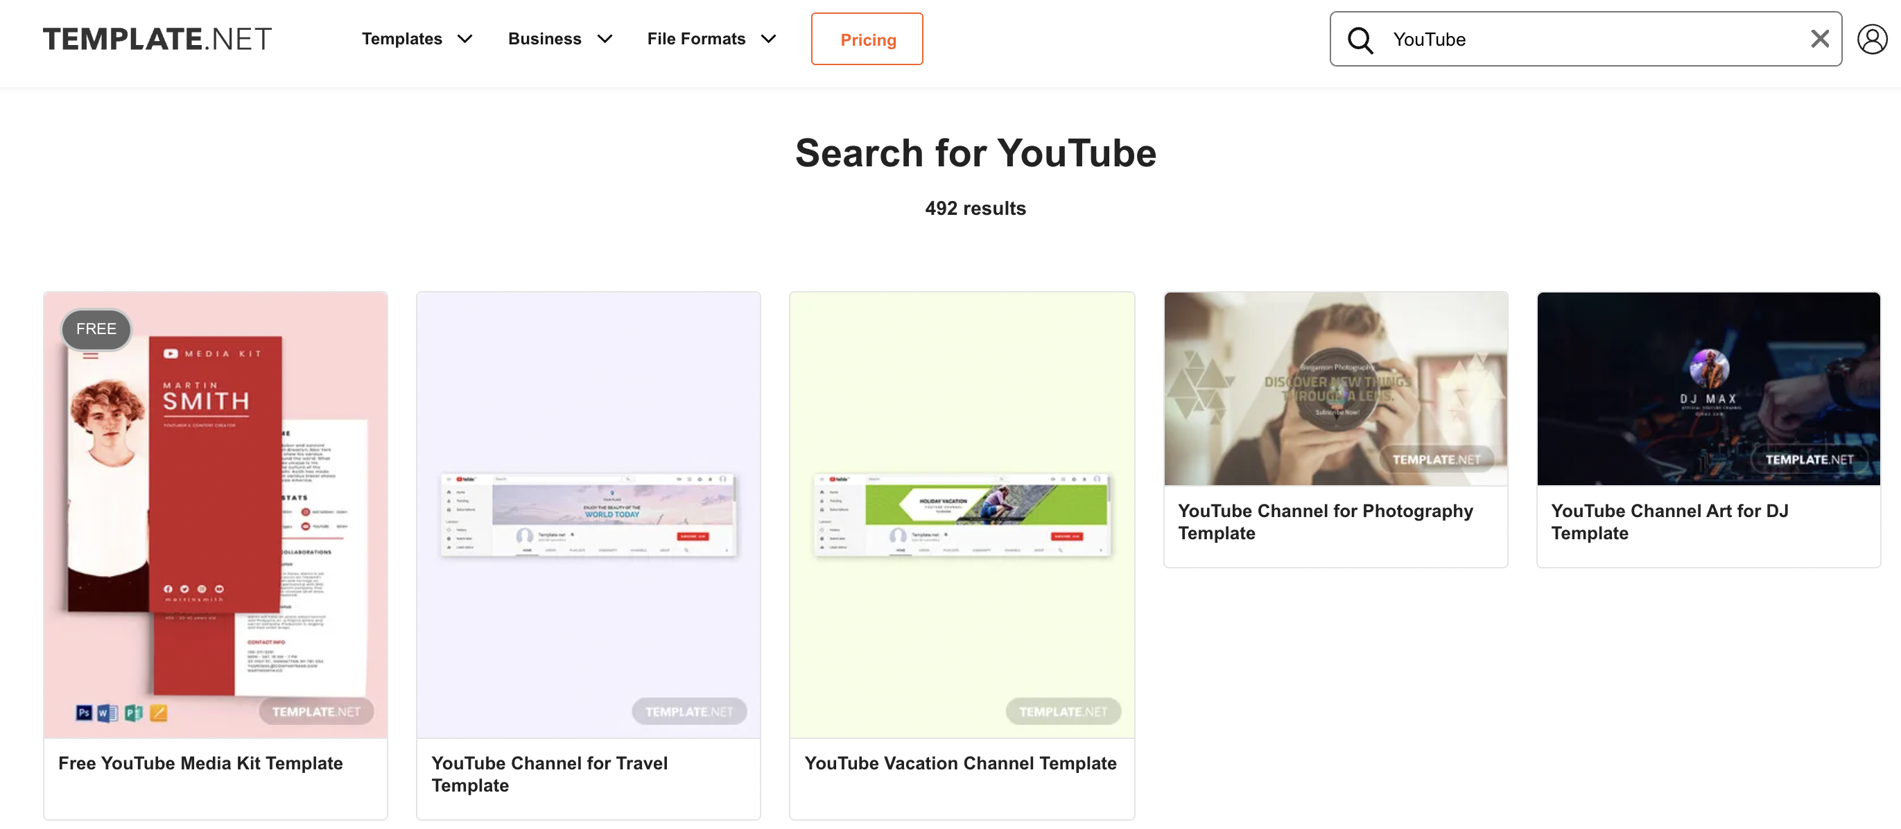Click the Word format icon on Media Kit

click(x=107, y=712)
